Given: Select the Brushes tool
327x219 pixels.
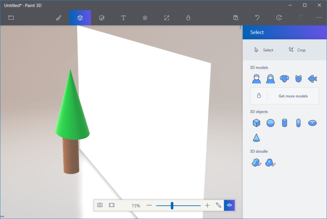Looking at the screenshot, I should [59, 18].
